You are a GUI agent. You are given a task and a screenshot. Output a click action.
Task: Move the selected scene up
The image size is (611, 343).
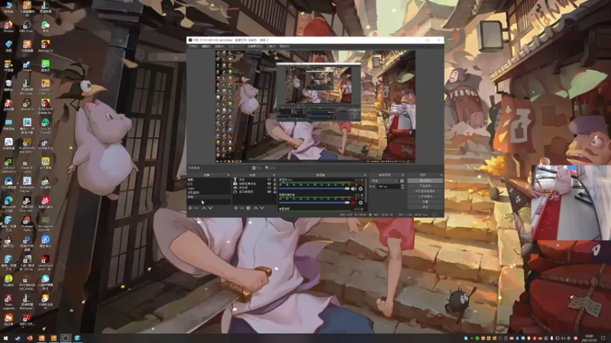[x=204, y=208]
